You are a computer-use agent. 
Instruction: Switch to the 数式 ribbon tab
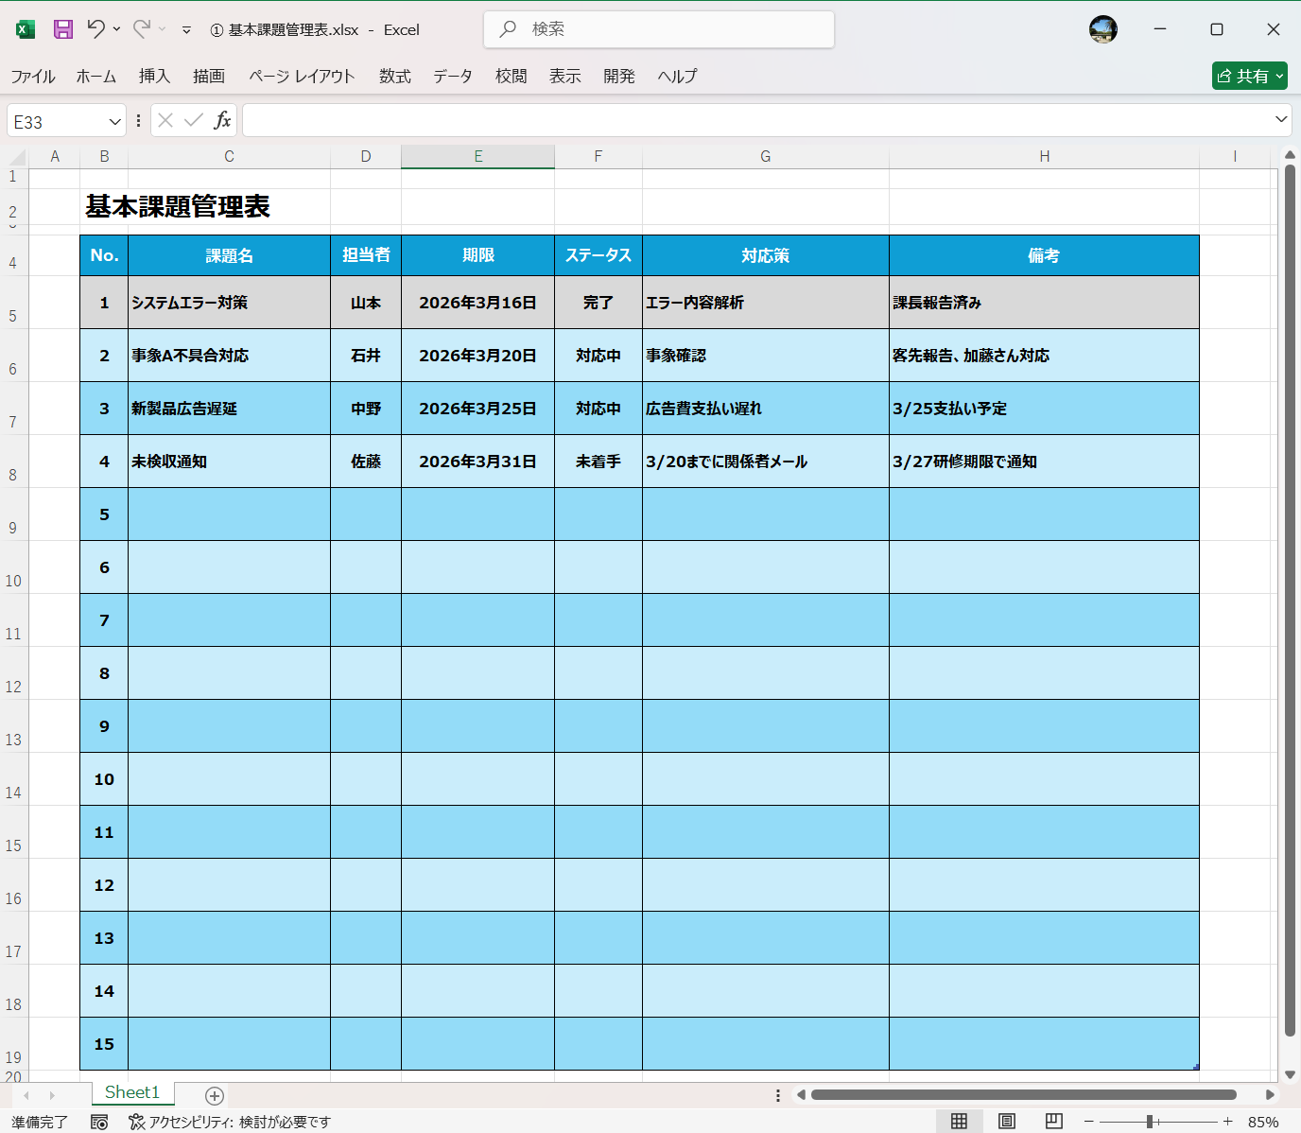395,76
